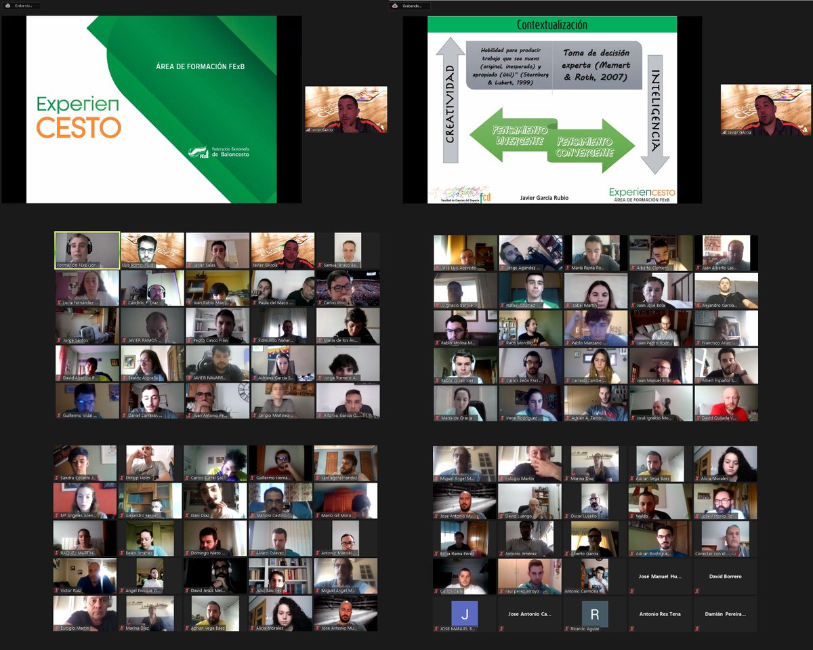Click the name José Manuel Hu...
This screenshot has width=813, height=650.
click(x=660, y=577)
